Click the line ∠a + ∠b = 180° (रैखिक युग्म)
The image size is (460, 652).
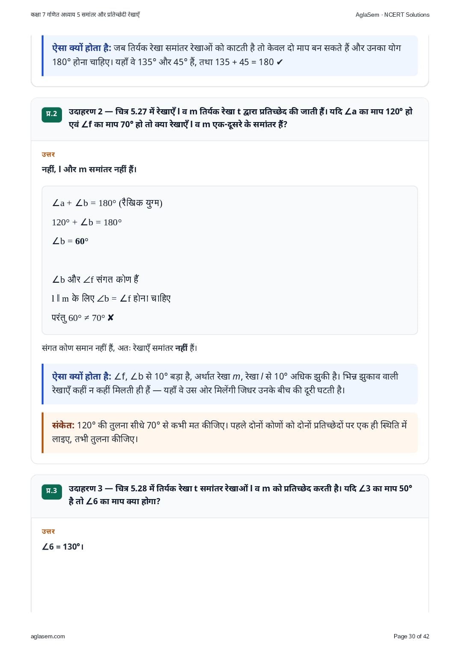pyautogui.click(x=107, y=203)
